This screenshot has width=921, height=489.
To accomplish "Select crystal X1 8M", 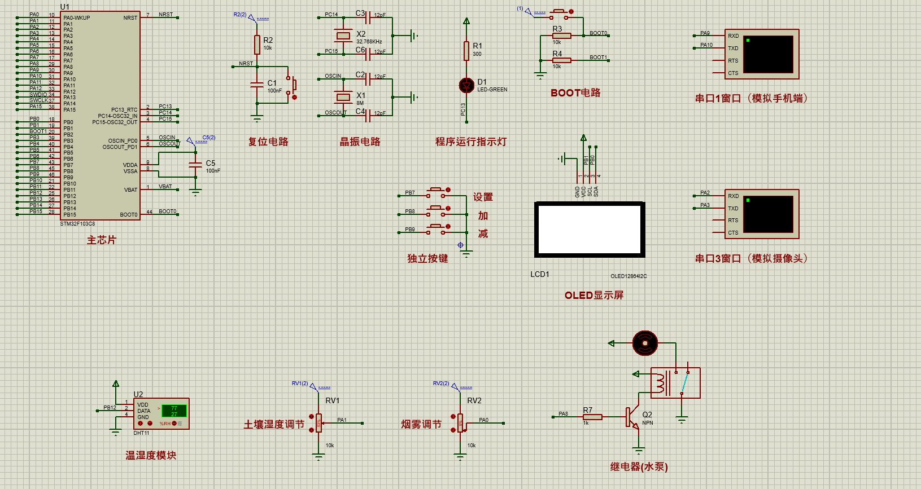I will (x=343, y=97).
